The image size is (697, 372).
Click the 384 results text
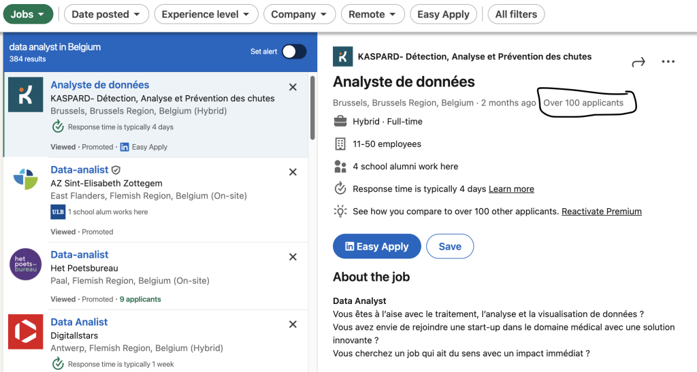[27, 59]
